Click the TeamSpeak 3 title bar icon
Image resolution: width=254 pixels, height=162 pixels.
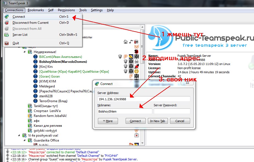5,3
